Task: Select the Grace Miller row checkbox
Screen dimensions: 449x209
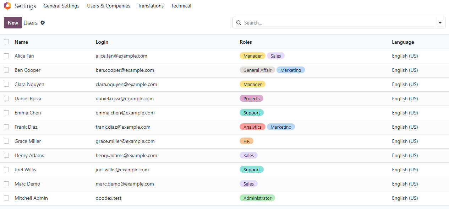Action: (6, 141)
